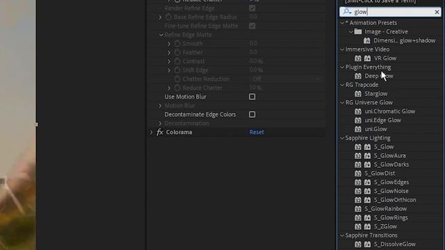Select the S_GlowEdges effect
The image size is (445, 250).
(391, 182)
